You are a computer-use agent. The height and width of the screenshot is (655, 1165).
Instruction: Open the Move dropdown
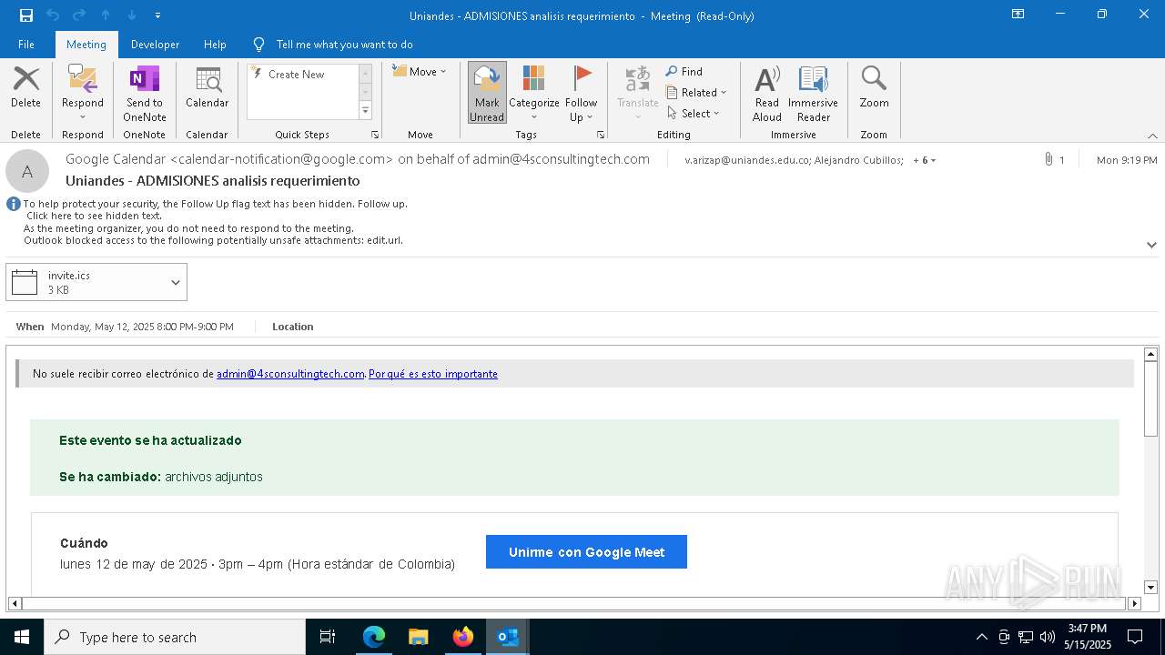point(420,71)
